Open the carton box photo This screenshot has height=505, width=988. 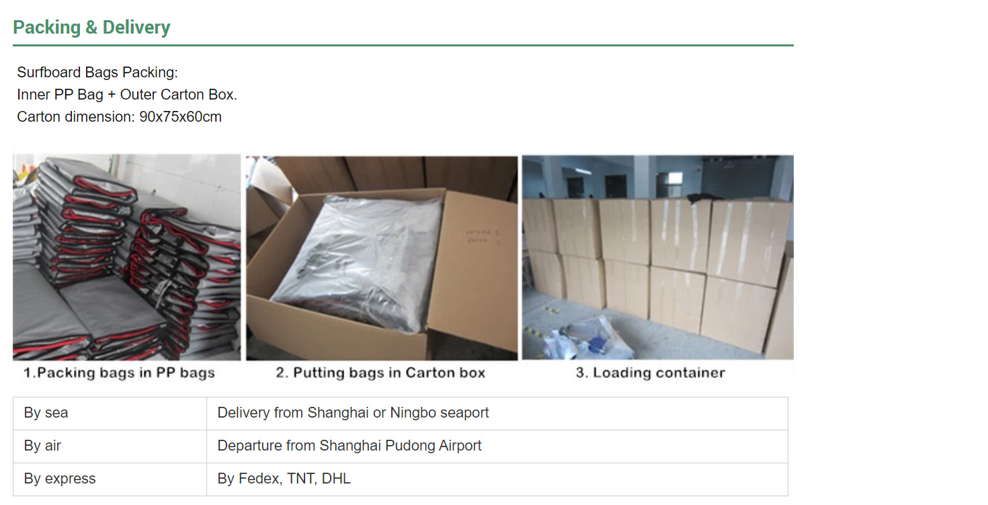coord(382,258)
